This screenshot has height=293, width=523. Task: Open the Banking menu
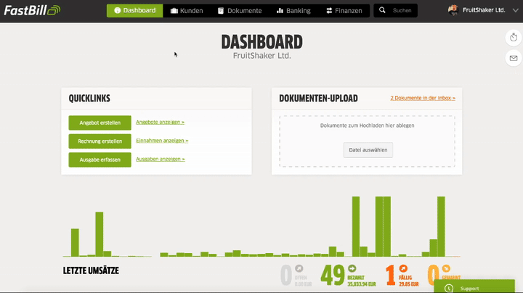[293, 11]
